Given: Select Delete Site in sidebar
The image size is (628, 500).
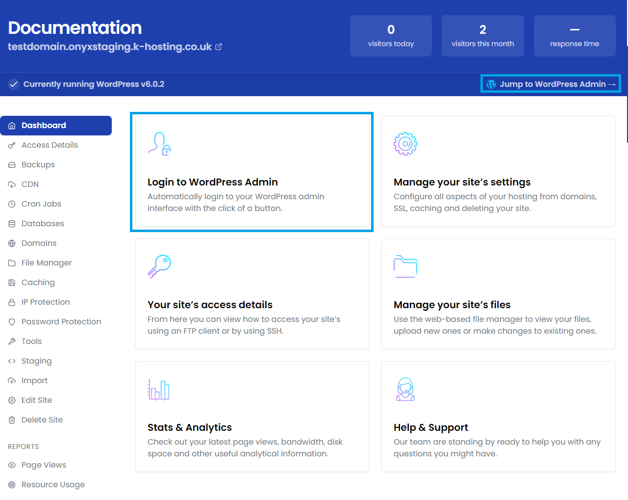Looking at the screenshot, I should [56, 420].
